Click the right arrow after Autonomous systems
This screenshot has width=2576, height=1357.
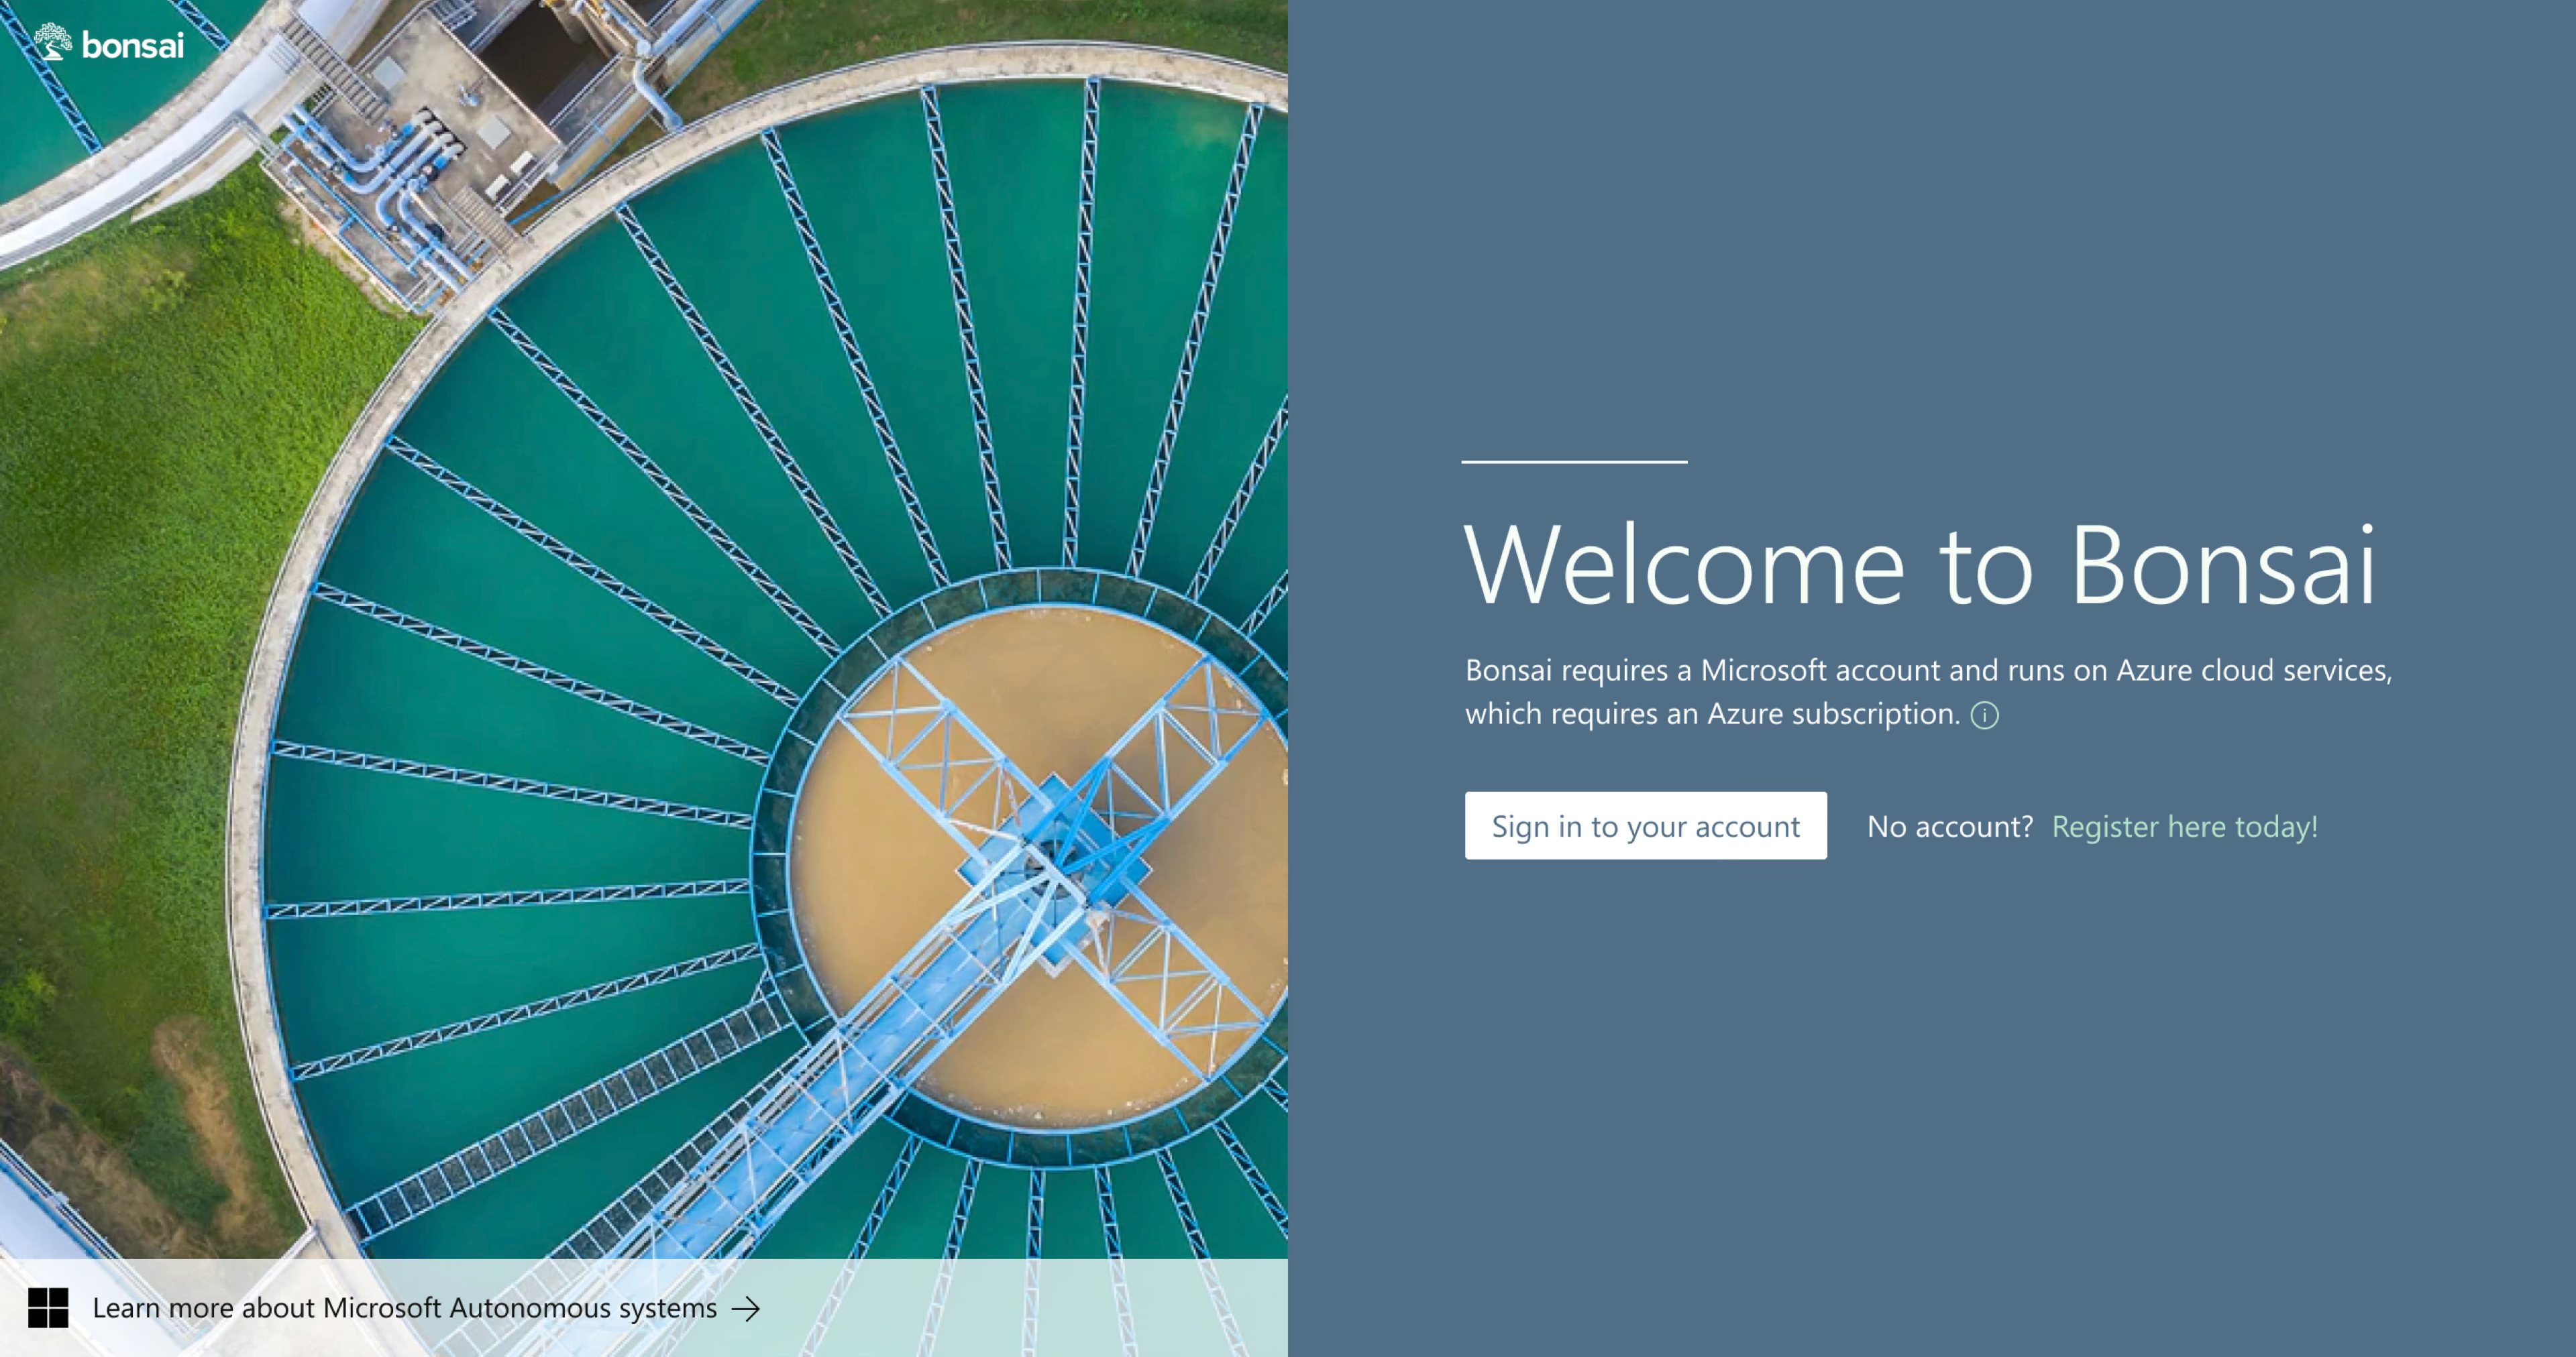pyautogui.click(x=746, y=1308)
